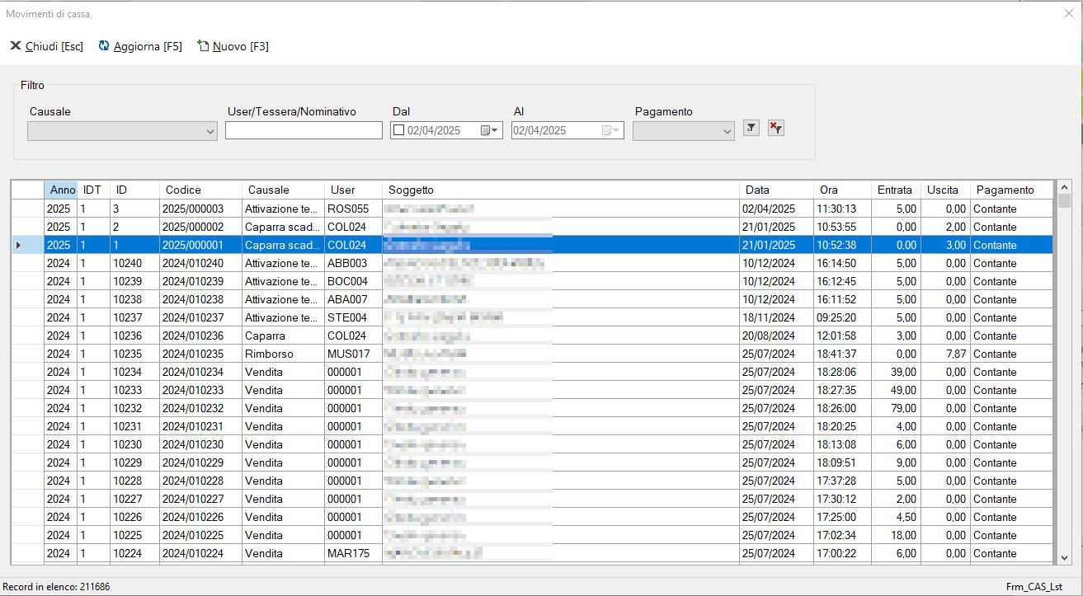The width and height of the screenshot is (1083, 596).
Task: Click user code STE004
Action: tap(353, 317)
